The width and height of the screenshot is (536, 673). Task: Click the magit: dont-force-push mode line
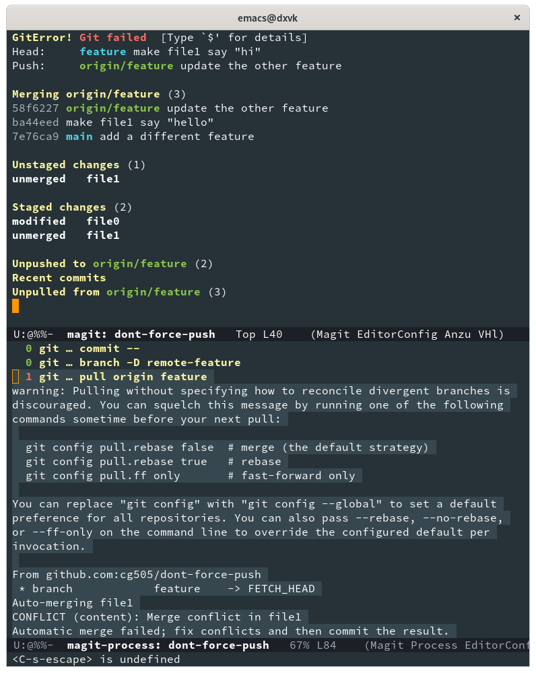click(x=164, y=334)
